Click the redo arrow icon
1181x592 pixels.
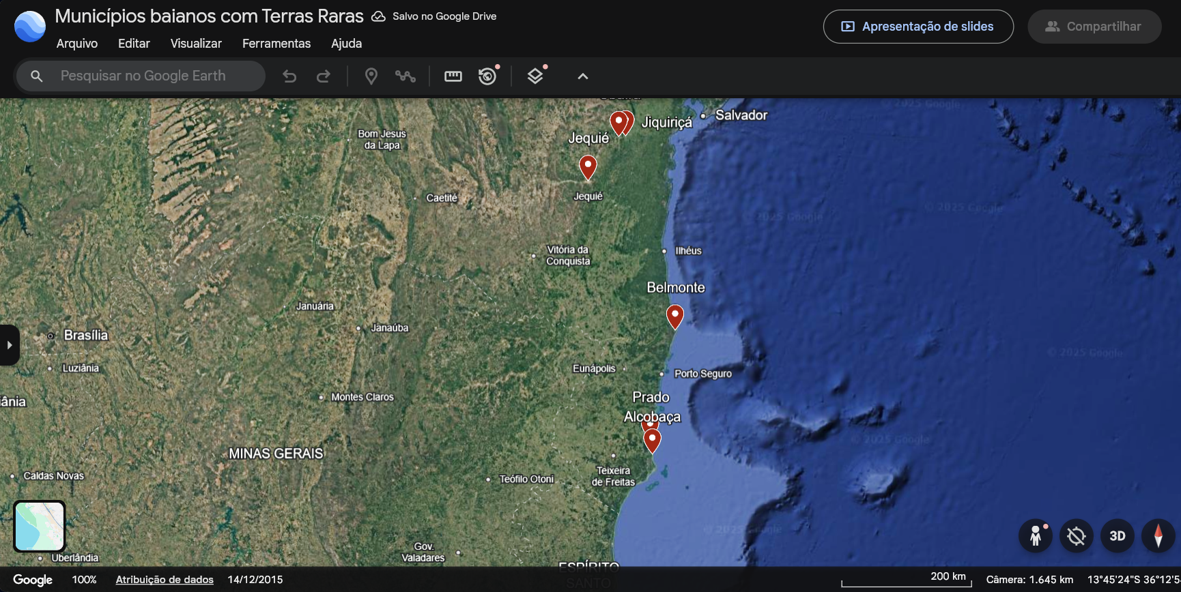pos(324,76)
